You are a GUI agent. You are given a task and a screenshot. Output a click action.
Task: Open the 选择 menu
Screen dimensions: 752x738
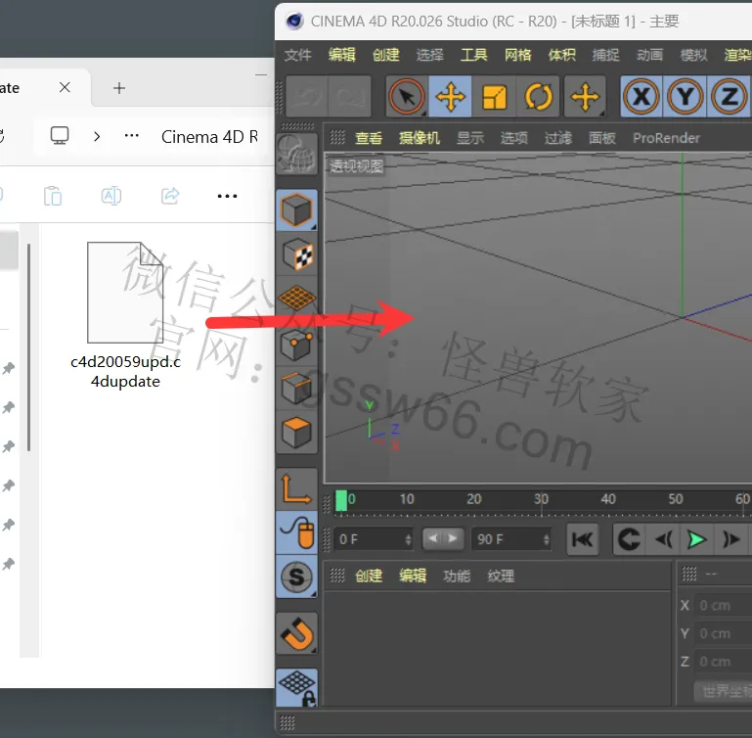point(429,55)
